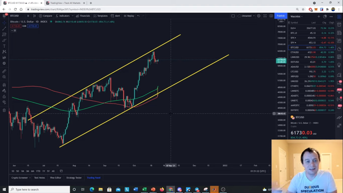Screen dimensions: 343x193
Task: Open indicator Templates
Action: tap(100, 16)
